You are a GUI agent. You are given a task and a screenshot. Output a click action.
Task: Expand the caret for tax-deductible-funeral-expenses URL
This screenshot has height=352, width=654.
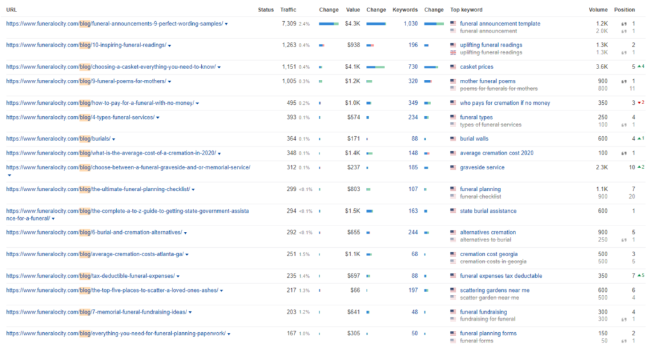[178, 277]
